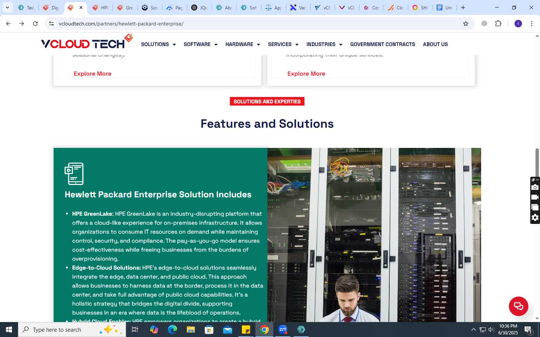The image size is (540, 337).
Task: Switch to the Sof browser tab
Action: tap(249, 7)
